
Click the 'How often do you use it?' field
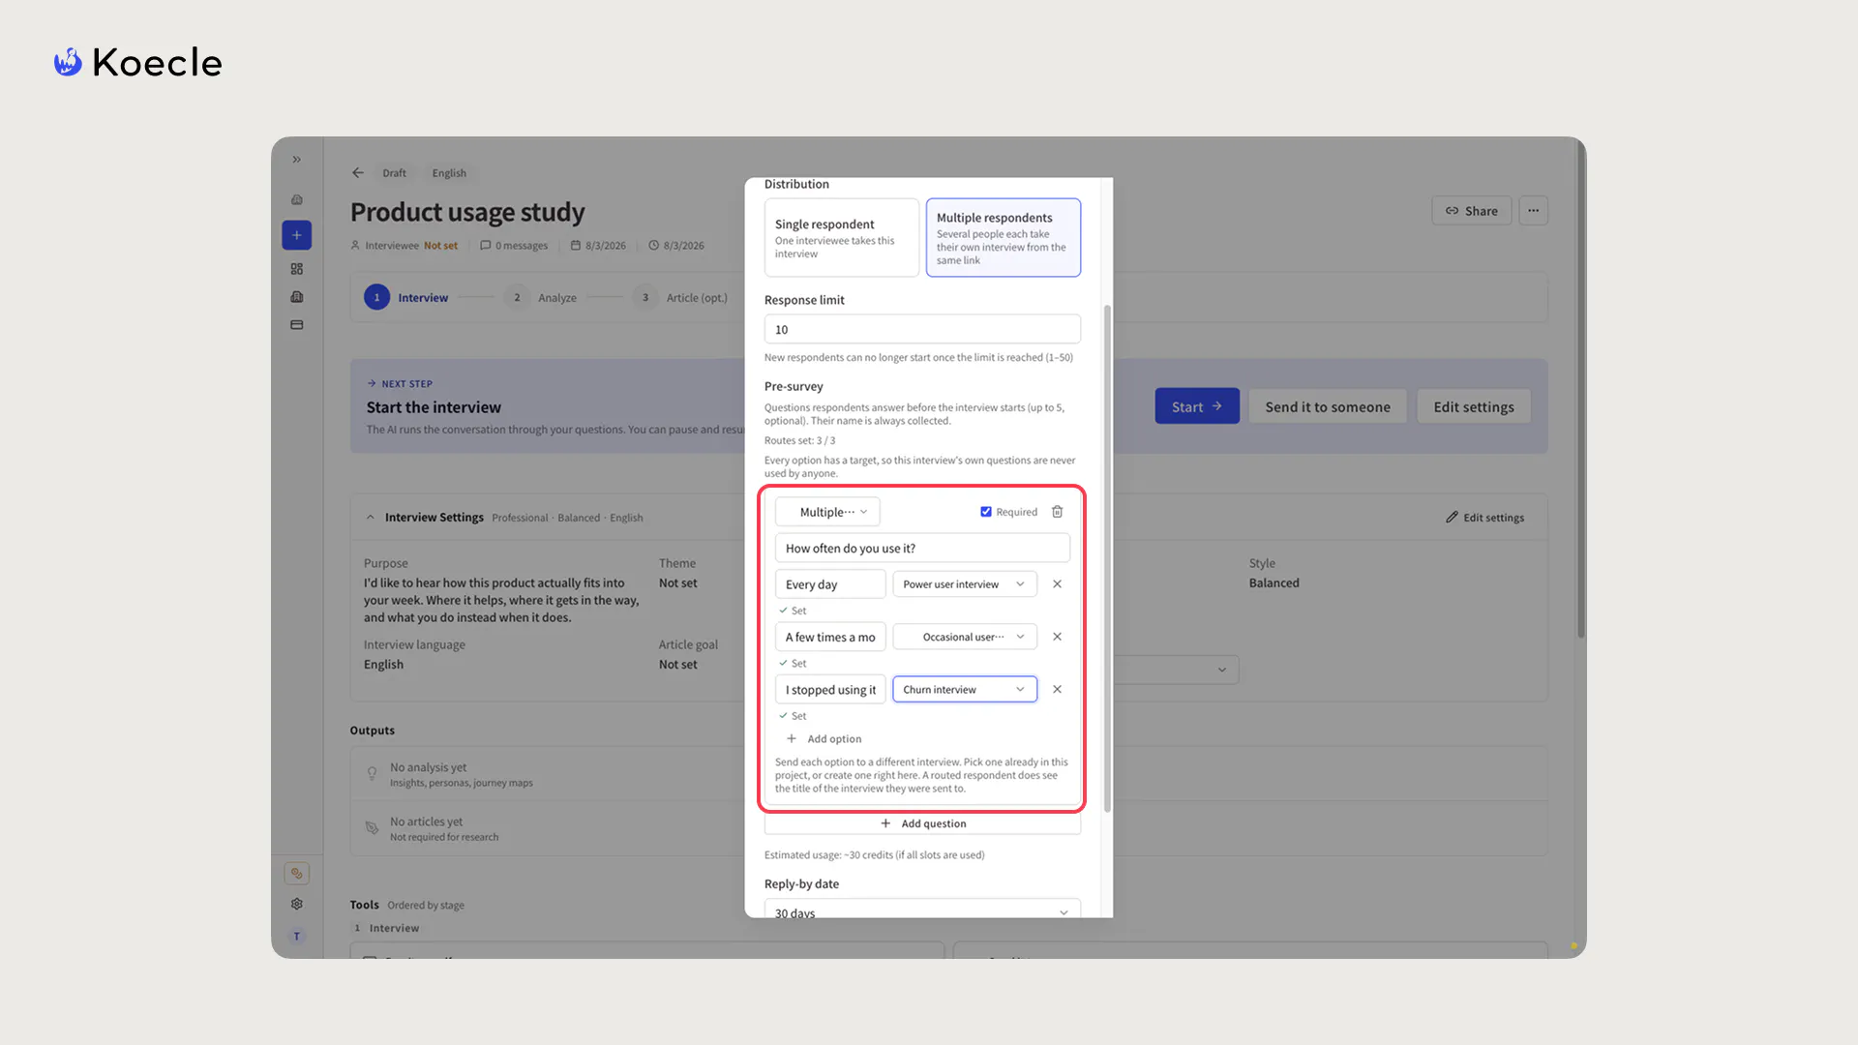pyautogui.click(x=922, y=549)
